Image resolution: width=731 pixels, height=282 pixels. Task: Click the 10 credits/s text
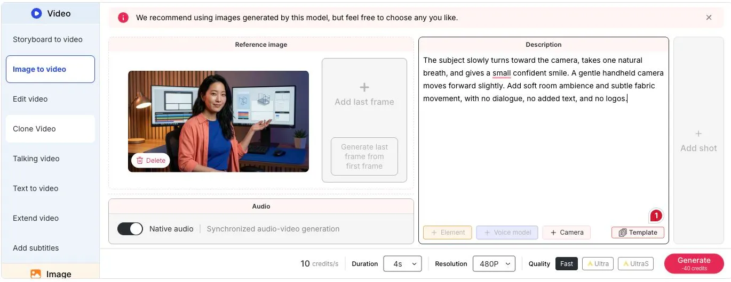pyautogui.click(x=320, y=263)
